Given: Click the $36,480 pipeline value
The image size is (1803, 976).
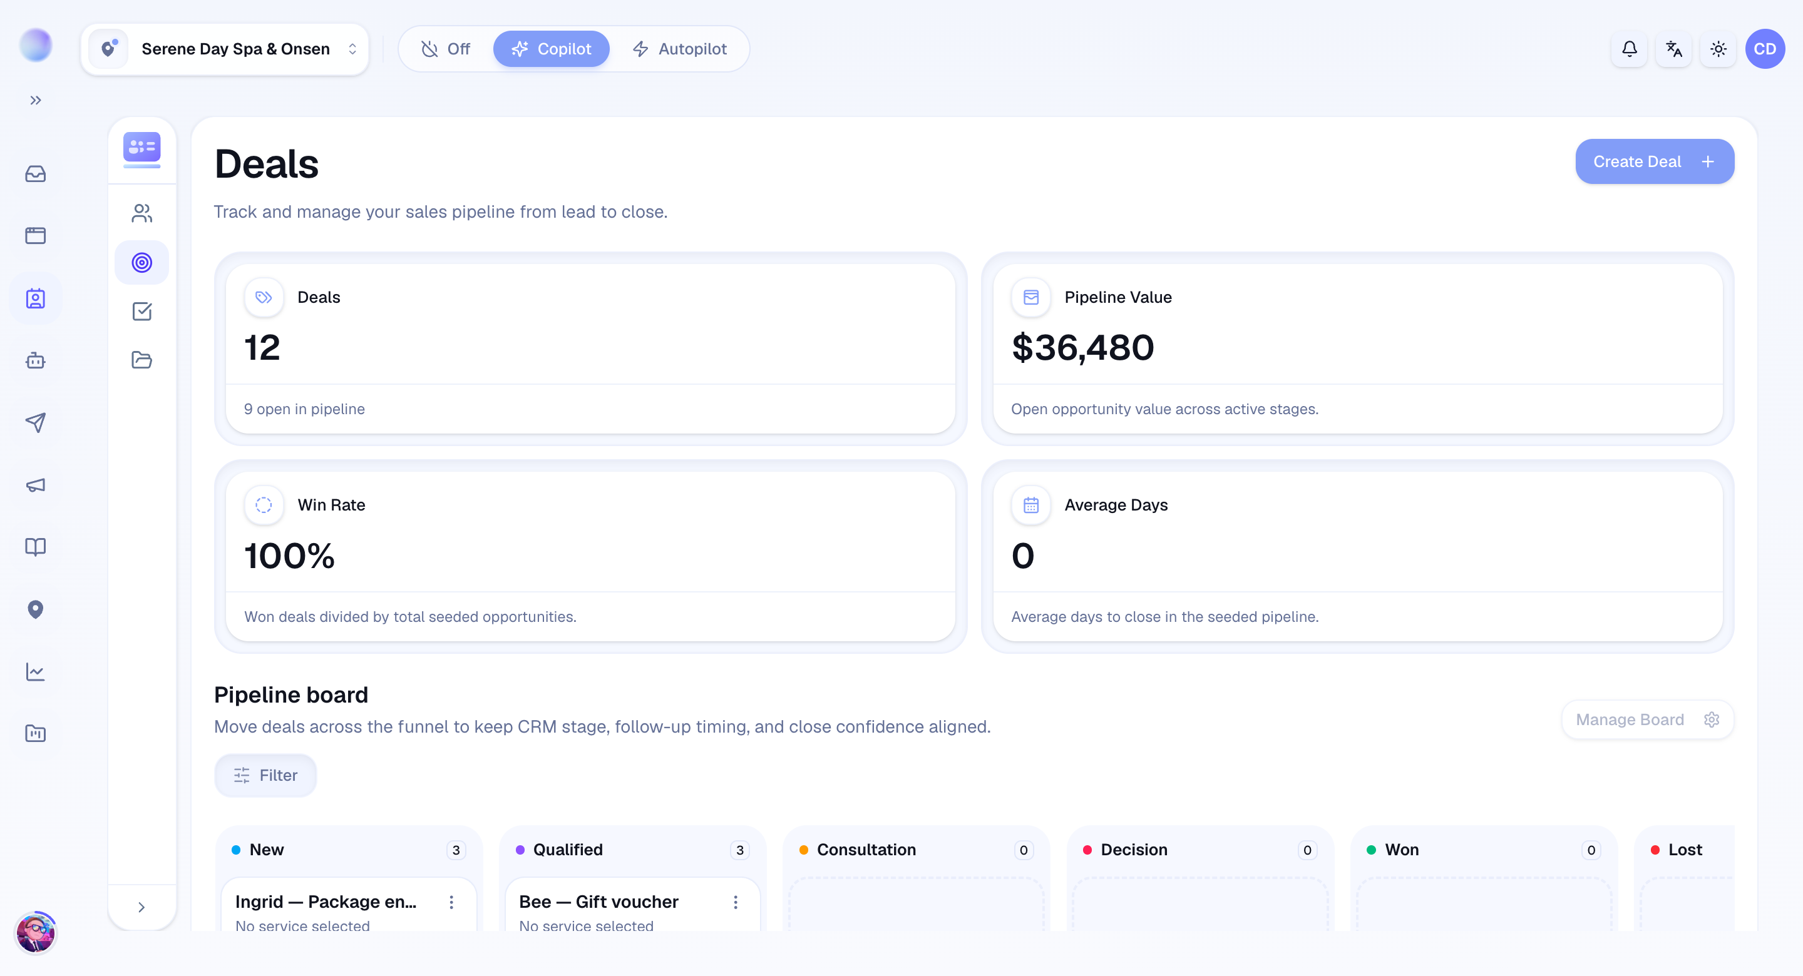Looking at the screenshot, I should [1083, 348].
